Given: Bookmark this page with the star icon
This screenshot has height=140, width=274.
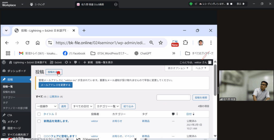Looking at the screenshot, I should (x=161, y=43).
